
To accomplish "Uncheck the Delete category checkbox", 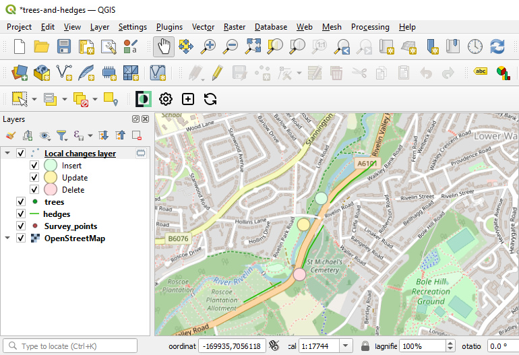I will tap(34, 189).
